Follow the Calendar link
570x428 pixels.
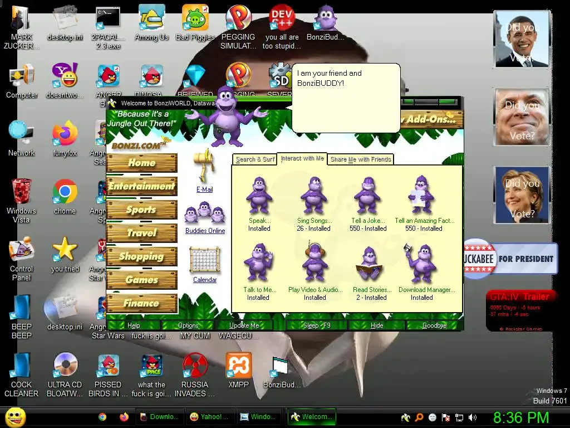[205, 280]
